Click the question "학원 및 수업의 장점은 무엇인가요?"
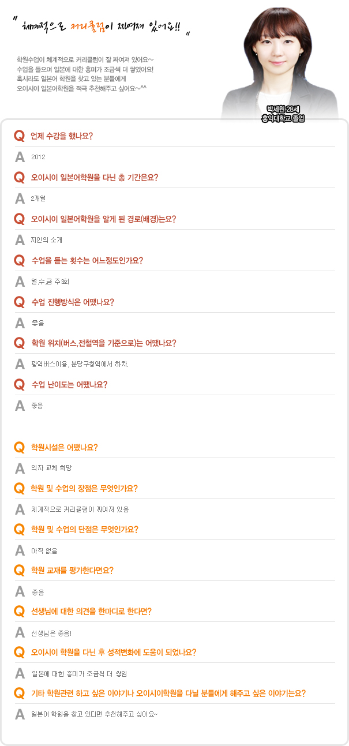Viewport: 349px width, 746px height. (x=84, y=489)
